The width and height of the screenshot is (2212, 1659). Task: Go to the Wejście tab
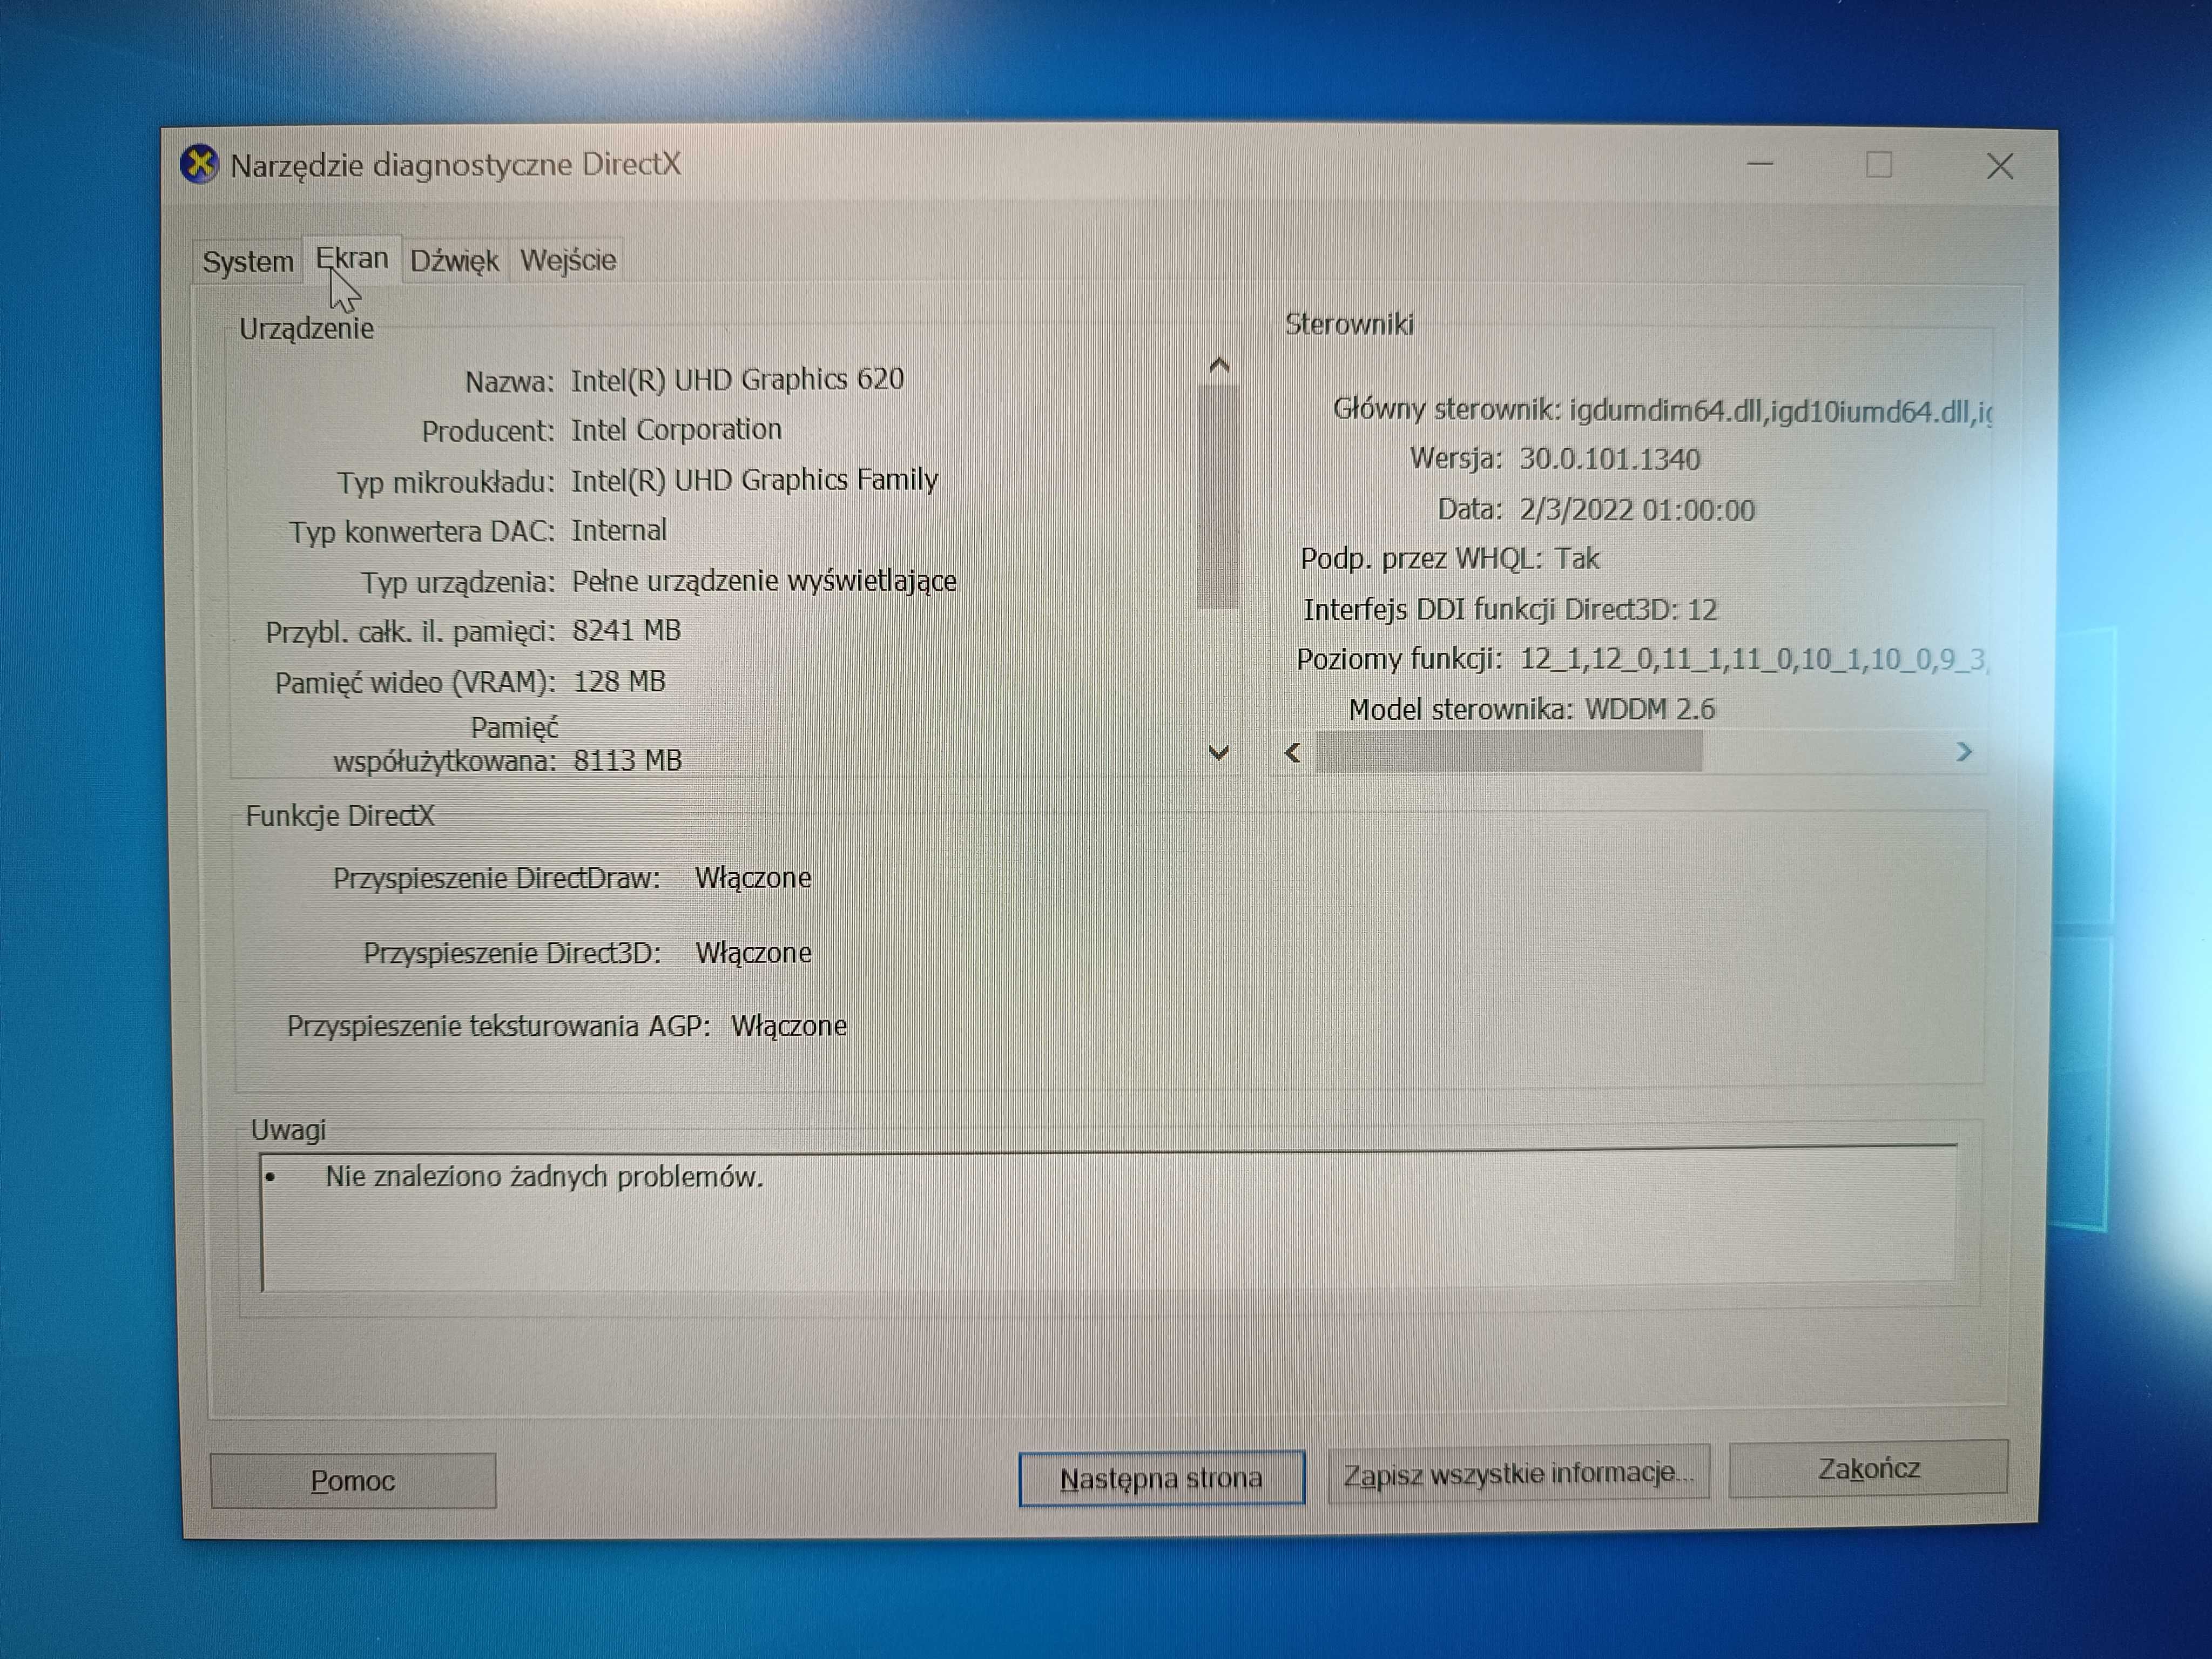pos(567,260)
